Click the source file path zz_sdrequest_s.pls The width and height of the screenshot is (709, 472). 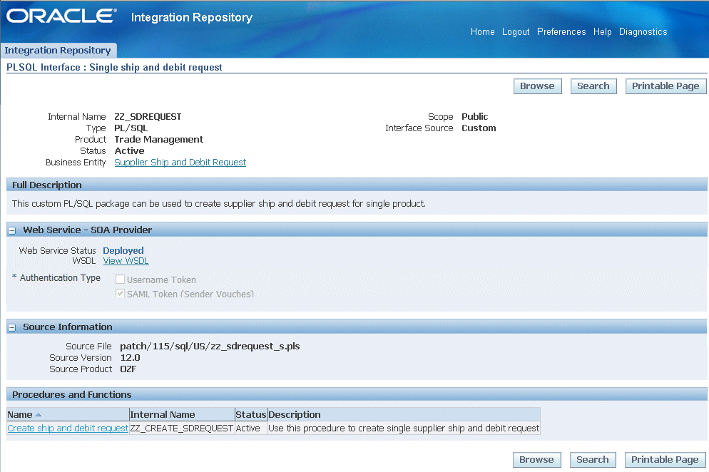[210, 347]
